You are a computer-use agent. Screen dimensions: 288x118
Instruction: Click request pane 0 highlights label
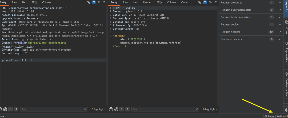click(99, 109)
